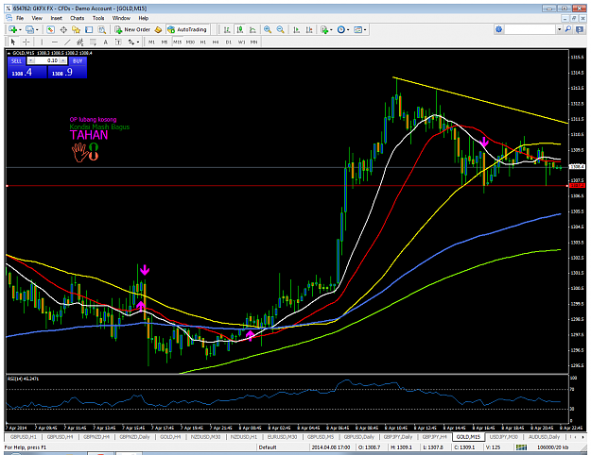This screenshot has height=455, width=591.
Task: Switch timeframe to W1
Action: point(241,42)
